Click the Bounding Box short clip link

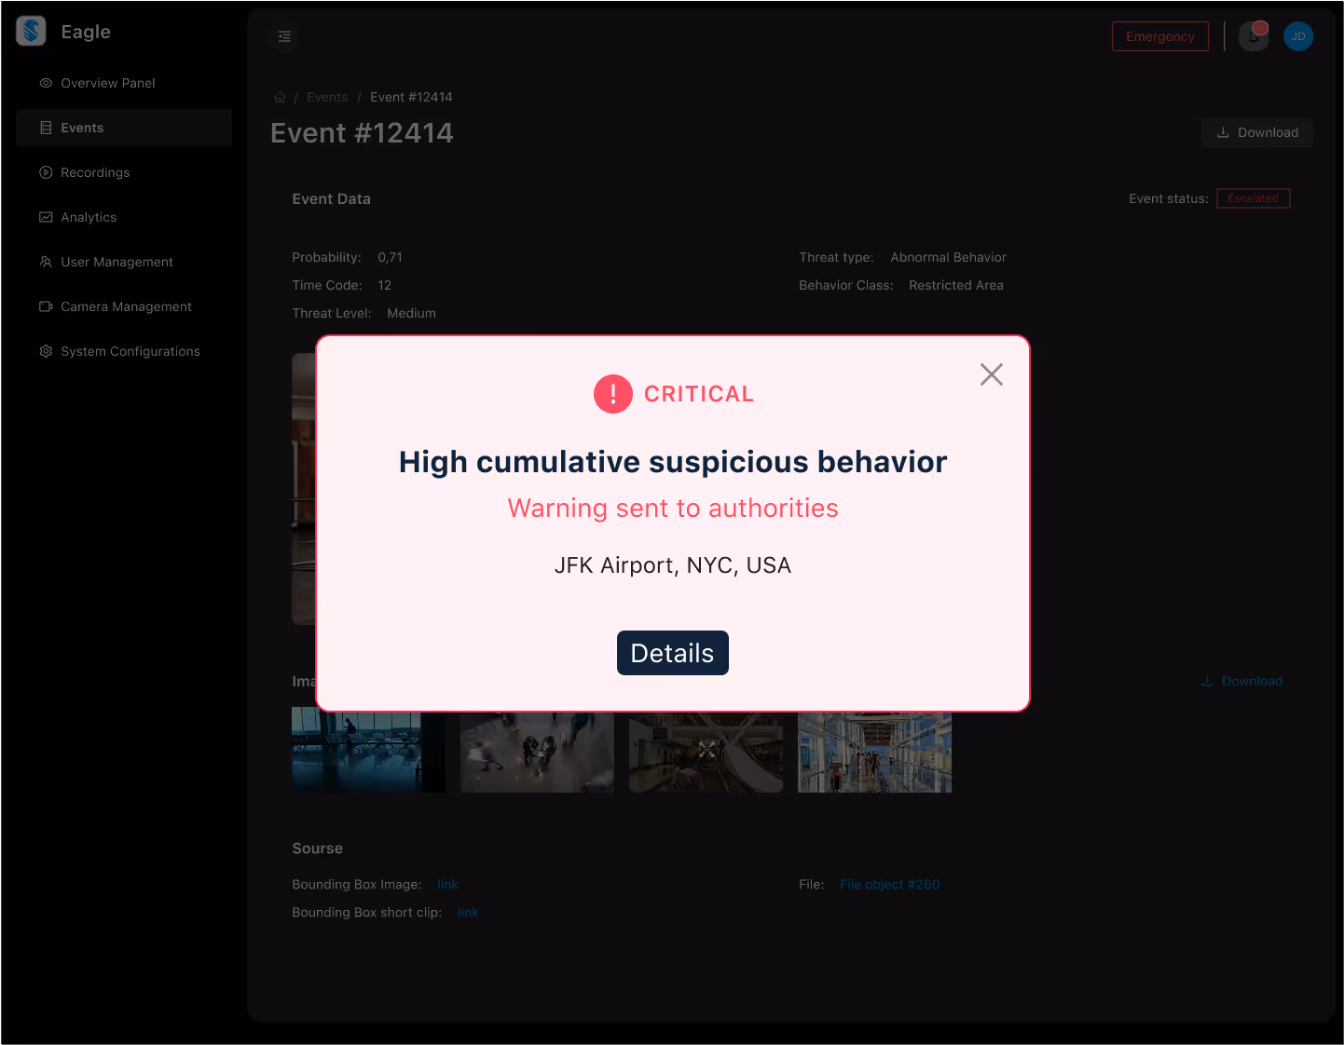tap(468, 913)
